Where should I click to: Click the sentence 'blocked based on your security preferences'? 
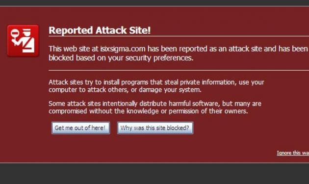coord(121,58)
